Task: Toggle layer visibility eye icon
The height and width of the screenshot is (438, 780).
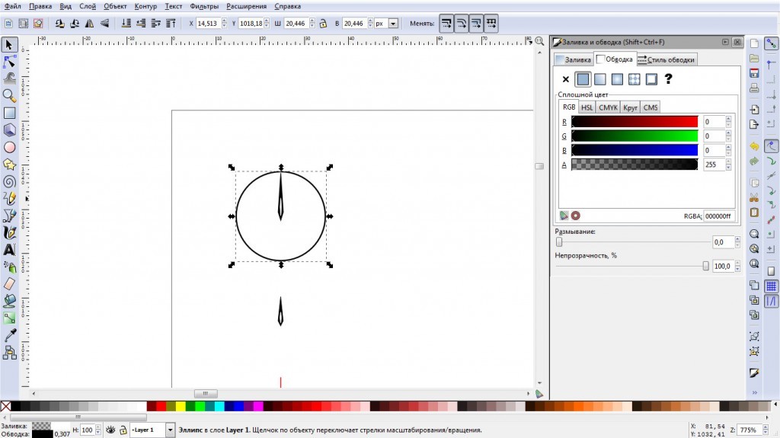Action: tap(110, 430)
